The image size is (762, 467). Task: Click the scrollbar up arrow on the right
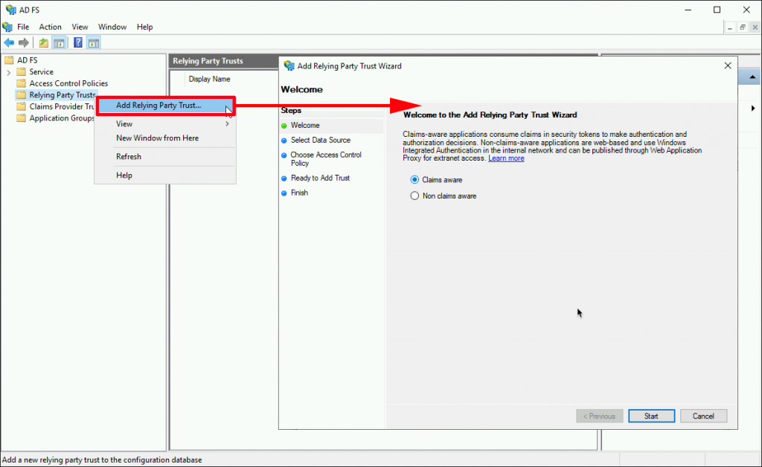tap(752, 76)
